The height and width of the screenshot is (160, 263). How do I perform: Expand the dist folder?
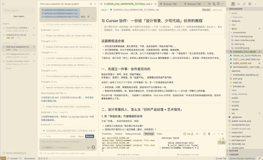pos(230,25)
